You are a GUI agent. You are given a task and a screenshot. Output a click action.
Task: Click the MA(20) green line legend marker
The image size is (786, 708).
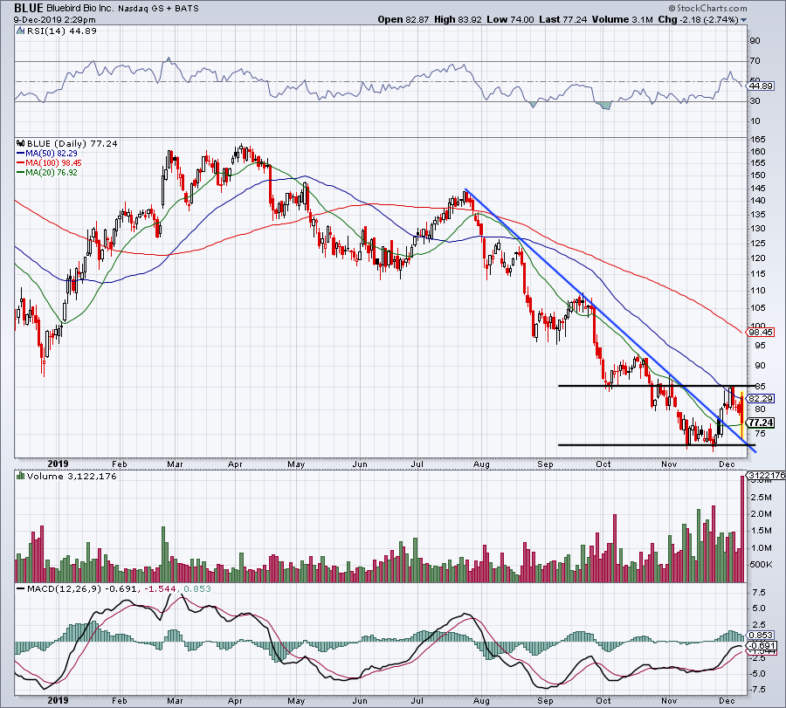click(21, 172)
